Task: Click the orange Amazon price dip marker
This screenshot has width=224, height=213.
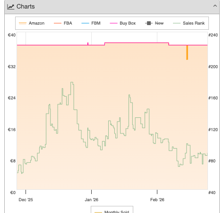Action: pyautogui.click(x=187, y=53)
